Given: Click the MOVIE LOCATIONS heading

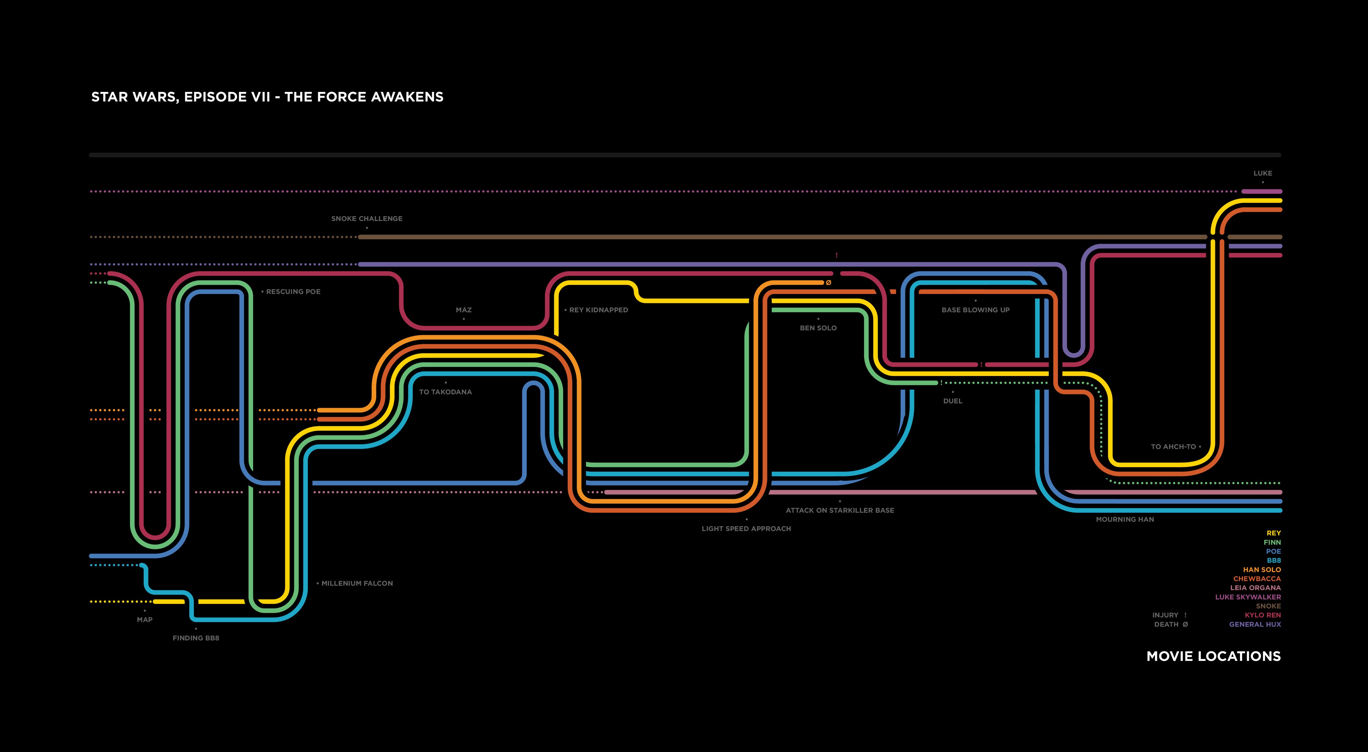Looking at the screenshot, I should pyautogui.click(x=1213, y=656).
